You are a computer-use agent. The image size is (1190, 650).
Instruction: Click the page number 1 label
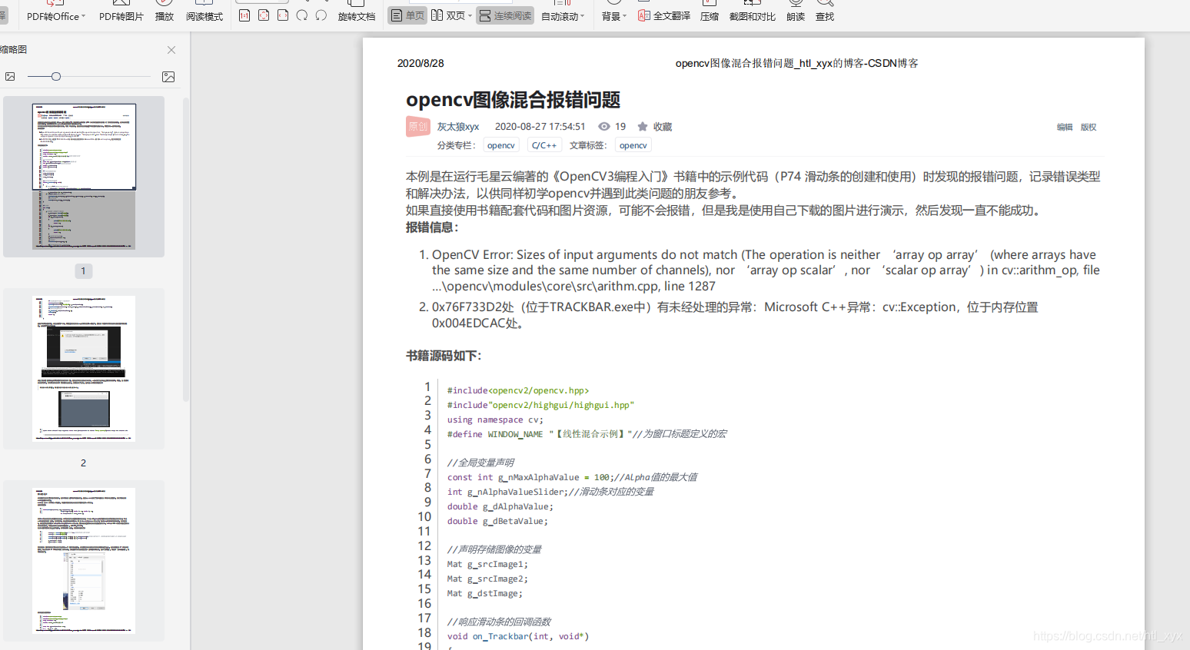tap(84, 271)
